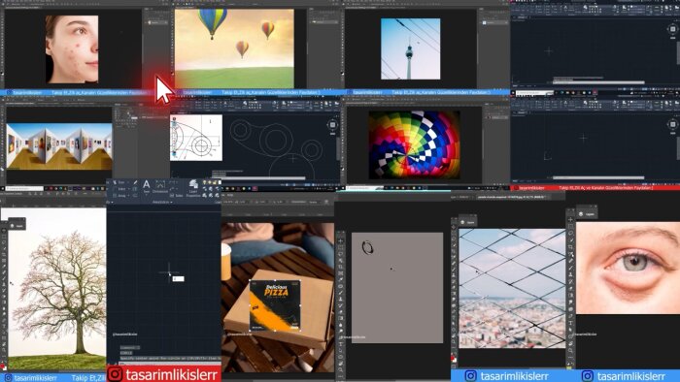680x382 pixels.
Task: Select Brush tool in gray canvas window
Action: point(340,293)
